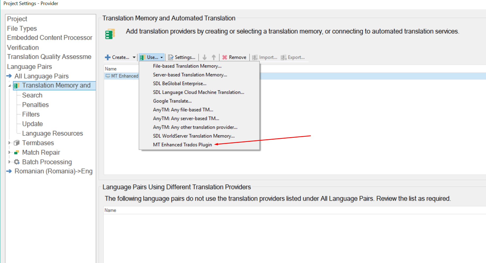Select Translation Memory and Automated Translation node
486x263 pixels.
point(56,85)
